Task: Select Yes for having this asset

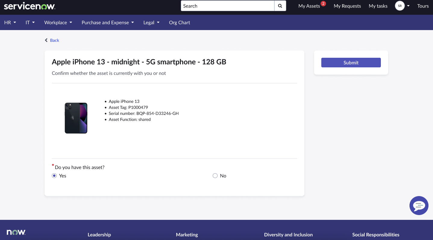Action: tap(54, 176)
